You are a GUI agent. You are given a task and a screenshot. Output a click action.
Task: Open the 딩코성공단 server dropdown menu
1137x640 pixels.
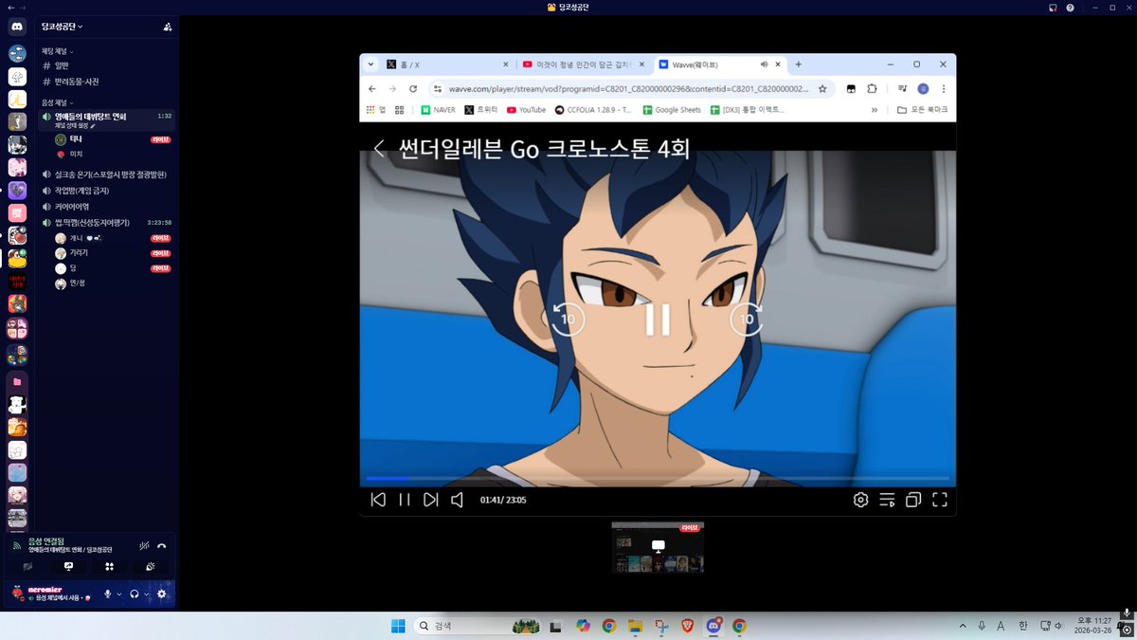tap(63, 27)
